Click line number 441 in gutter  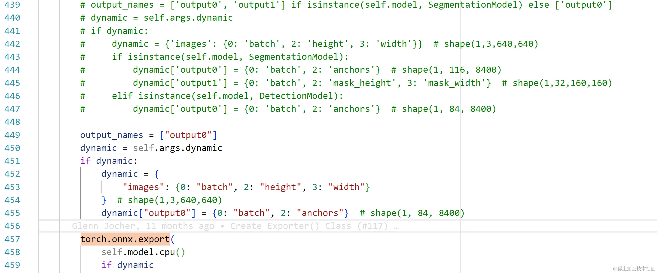[12, 31]
